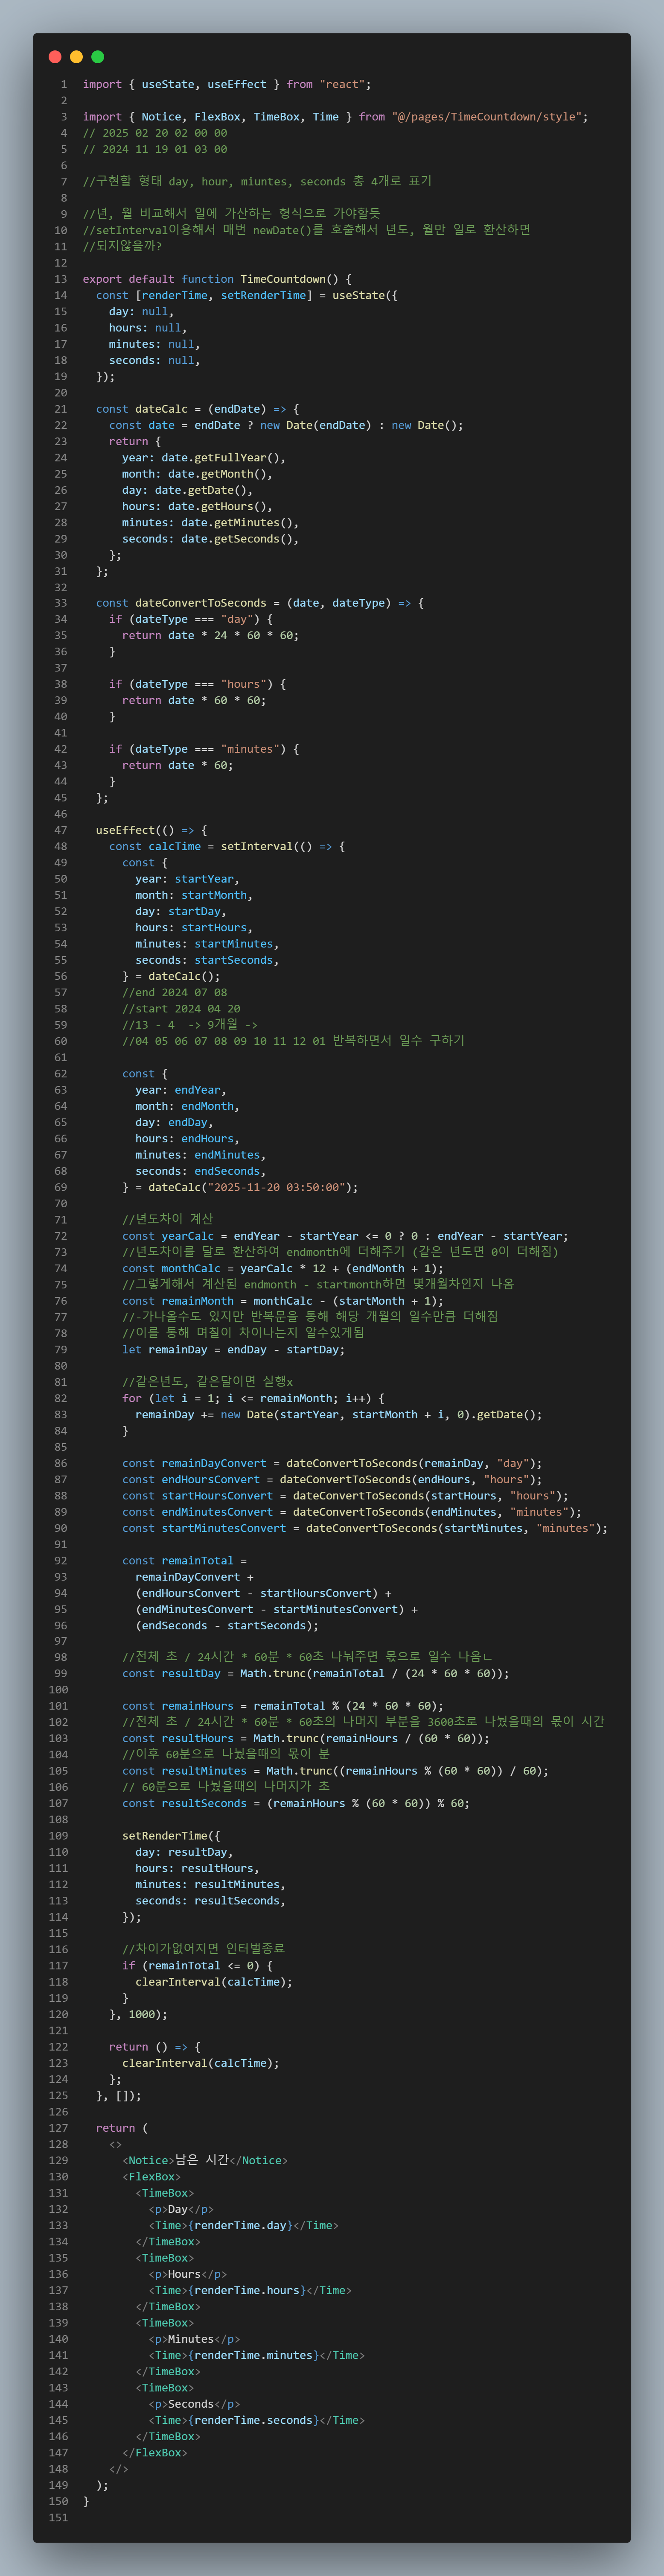Viewport: 664px width, 2576px height.
Task: Click the "setRenderTime({" line
Action: 171,1836
